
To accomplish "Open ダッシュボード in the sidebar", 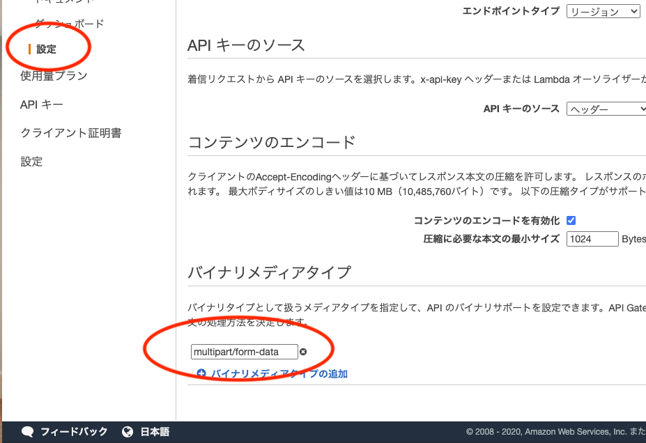I will pos(69,24).
